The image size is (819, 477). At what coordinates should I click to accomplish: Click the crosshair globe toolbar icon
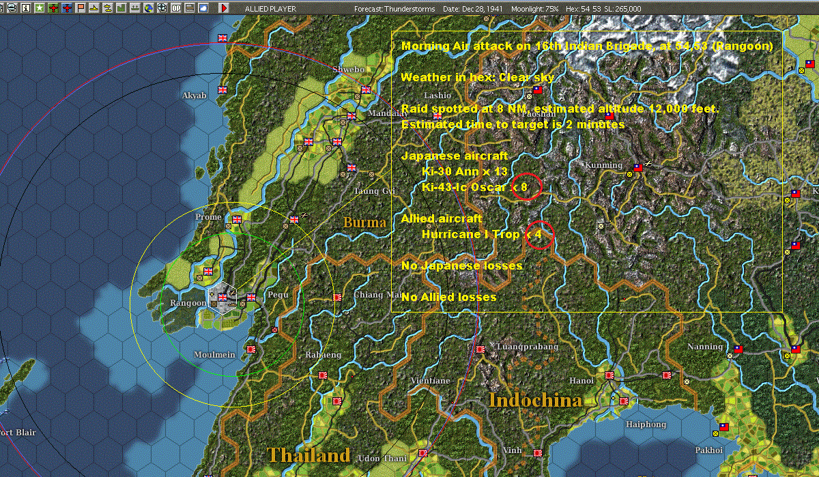[162, 8]
